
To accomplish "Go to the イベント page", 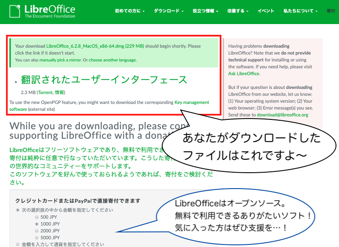I will [266, 11].
